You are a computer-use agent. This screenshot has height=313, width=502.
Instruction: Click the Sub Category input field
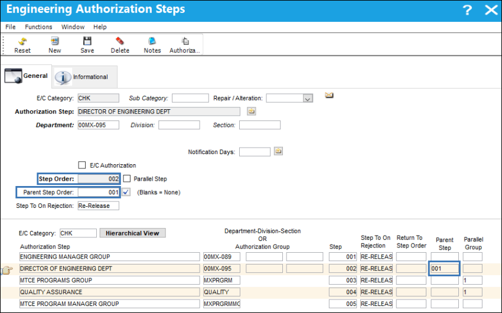click(x=190, y=98)
